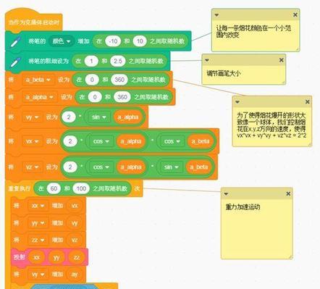Click the pink '投射' custom block label
The width and height of the screenshot is (320, 289).
pos(20,257)
